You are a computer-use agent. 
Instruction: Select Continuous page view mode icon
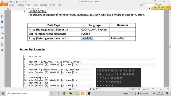point(133,89)
